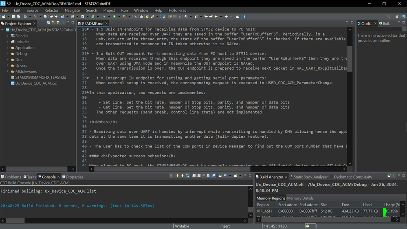Click the build configuration gear icon
Screen dimensions: 407x229
25,17
